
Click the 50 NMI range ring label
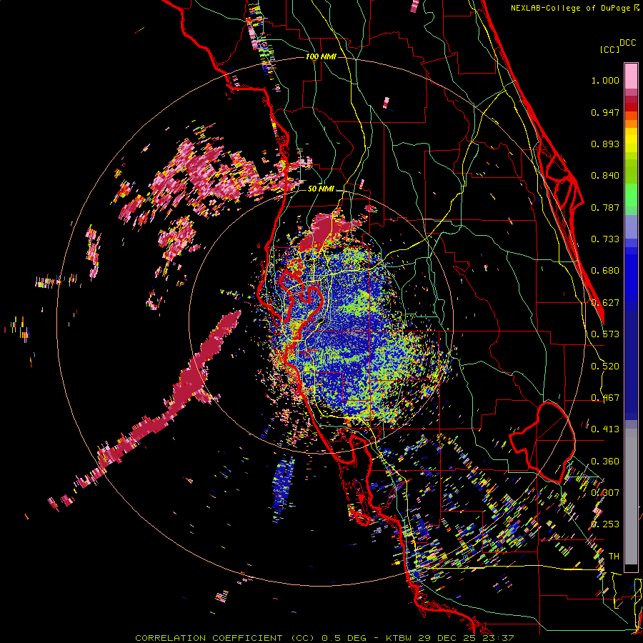pos(321,189)
